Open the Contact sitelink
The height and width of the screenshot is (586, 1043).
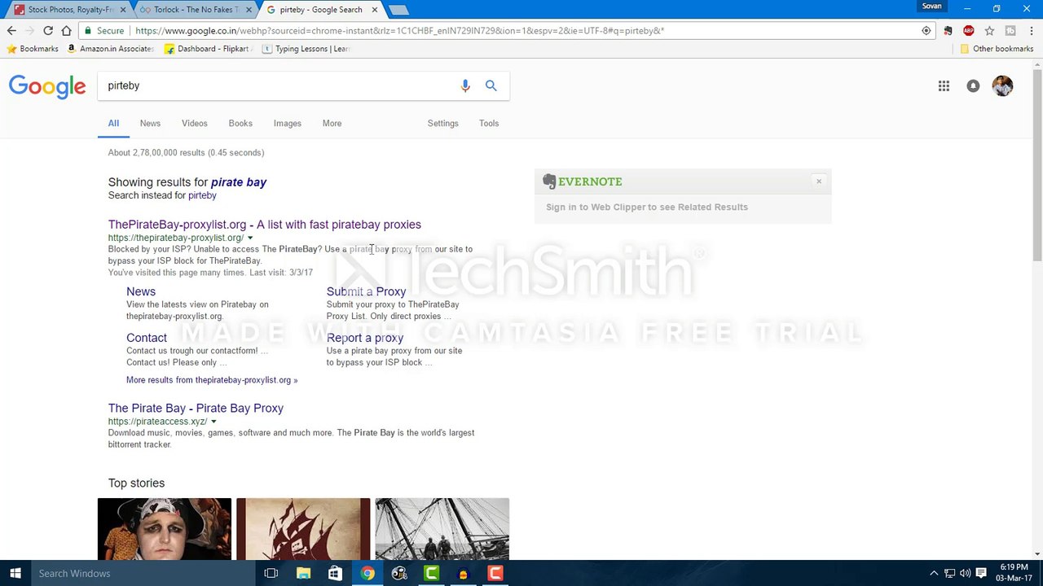[x=147, y=338]
